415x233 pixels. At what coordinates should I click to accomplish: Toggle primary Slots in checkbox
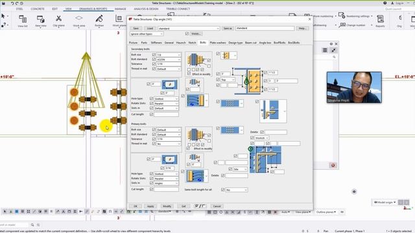(151, 183)
